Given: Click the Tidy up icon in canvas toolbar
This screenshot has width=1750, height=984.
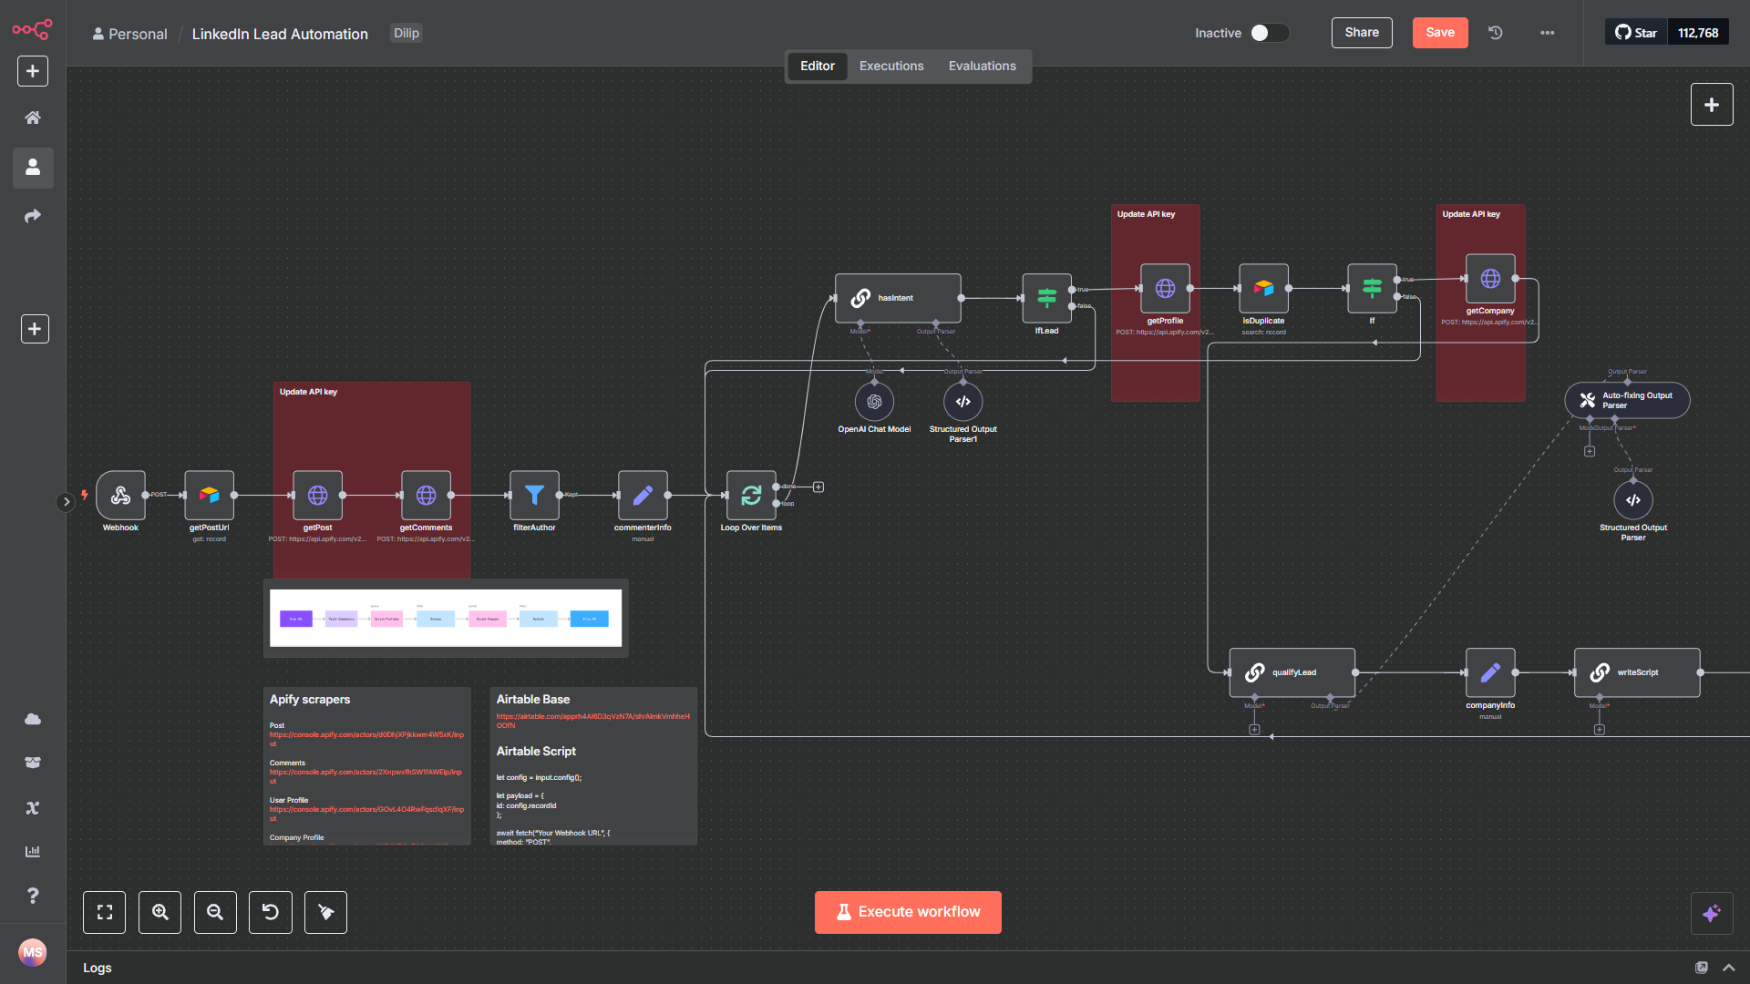Looking at the screenshot, I should [325, 912].
